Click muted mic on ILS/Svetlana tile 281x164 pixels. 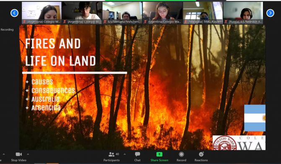(x=105, y=22)
